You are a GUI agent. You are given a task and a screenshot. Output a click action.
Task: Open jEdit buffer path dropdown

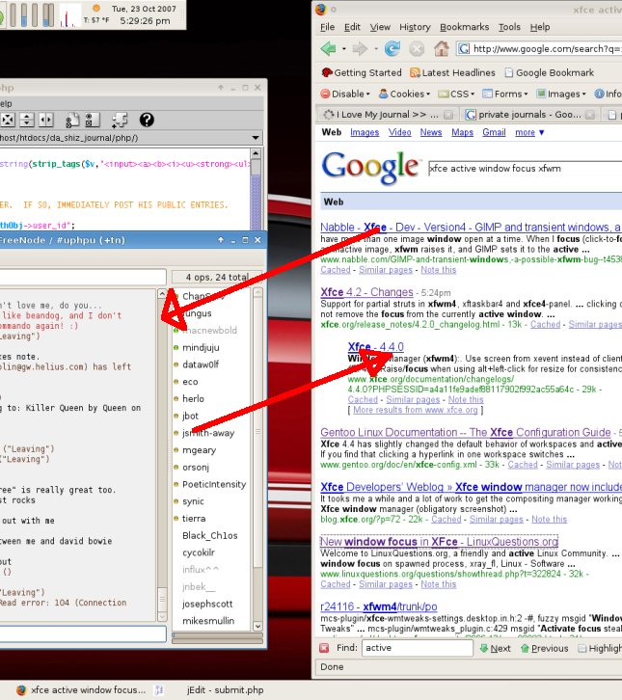pos(256,138)
